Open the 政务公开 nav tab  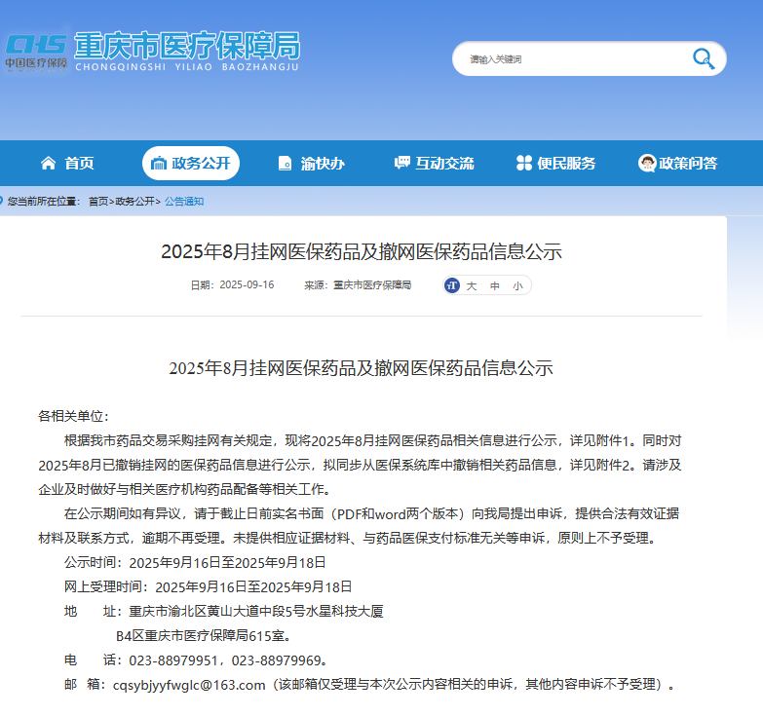point(191,163)
